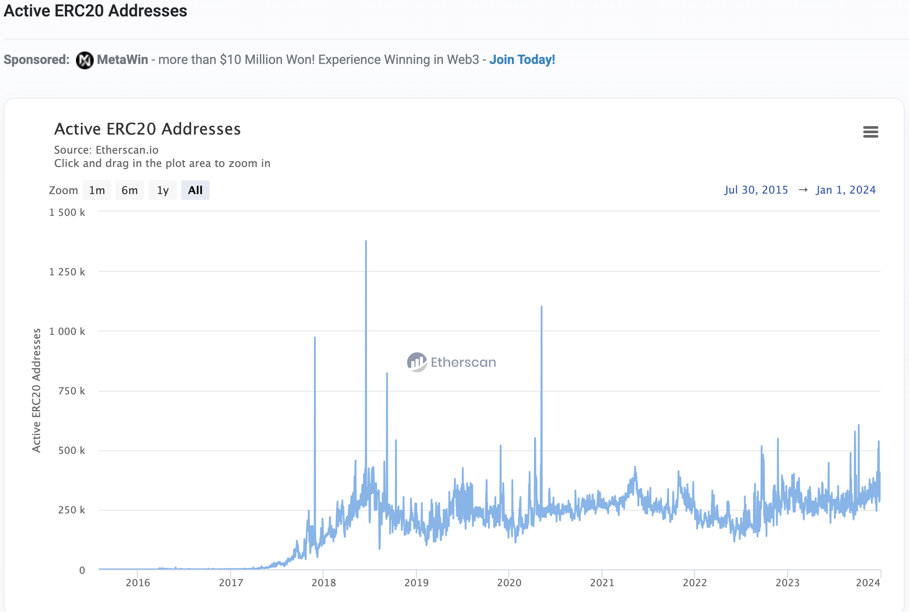The width and height of the screenshot is (909, 612).
Task: Click the 2019 label on the x-axis
Action: tap(416, 583)
